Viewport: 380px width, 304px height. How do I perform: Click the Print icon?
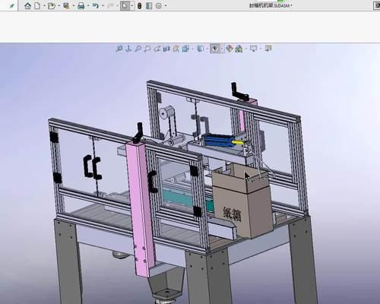[81, 6]
